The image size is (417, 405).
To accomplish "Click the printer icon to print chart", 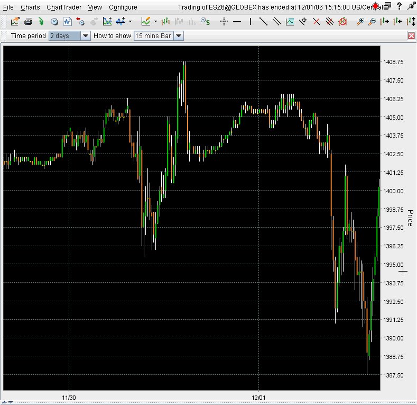I will point(28,21).
